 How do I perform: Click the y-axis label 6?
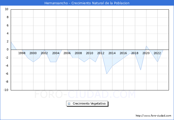[x=7, y=25]
